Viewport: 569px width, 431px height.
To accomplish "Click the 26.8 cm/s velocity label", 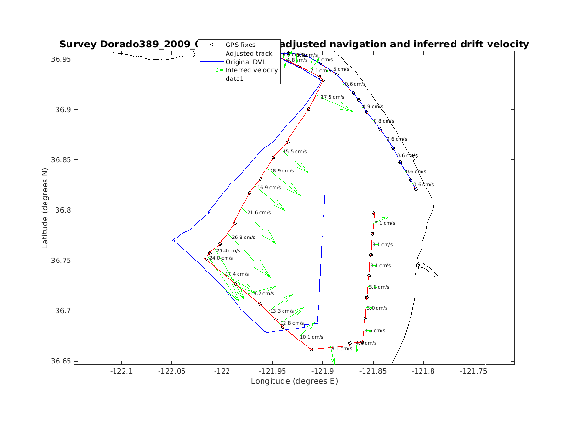I will (243, 238).
